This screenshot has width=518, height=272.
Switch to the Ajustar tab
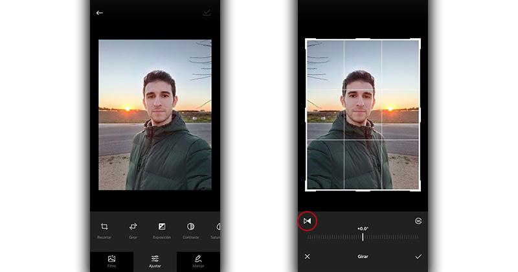155,262
